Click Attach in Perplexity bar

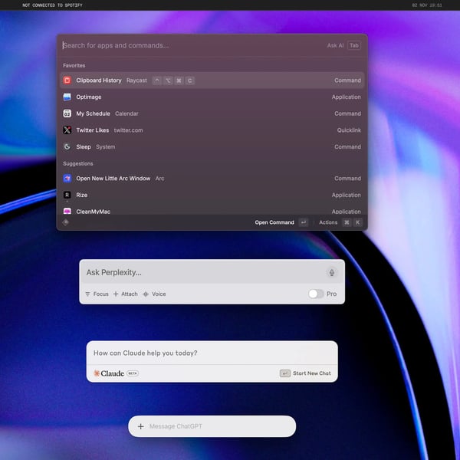coord(126,294)
